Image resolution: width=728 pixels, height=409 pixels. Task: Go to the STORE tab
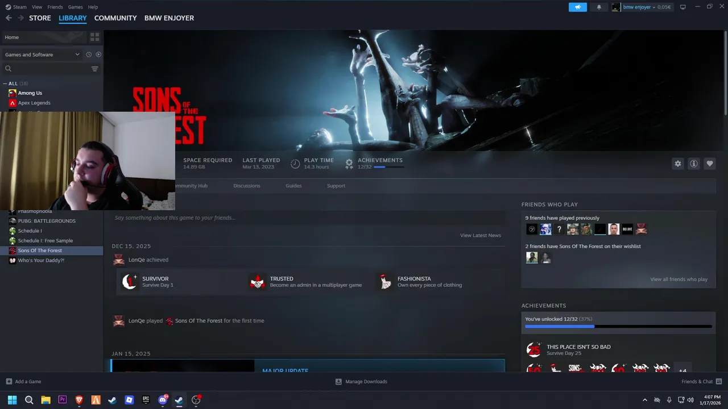[40, 18]
